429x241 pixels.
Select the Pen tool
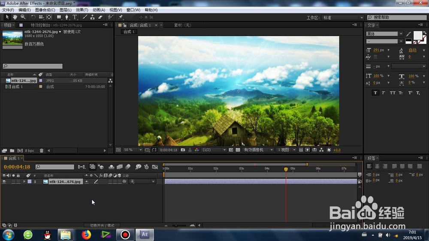click(66, 17)
